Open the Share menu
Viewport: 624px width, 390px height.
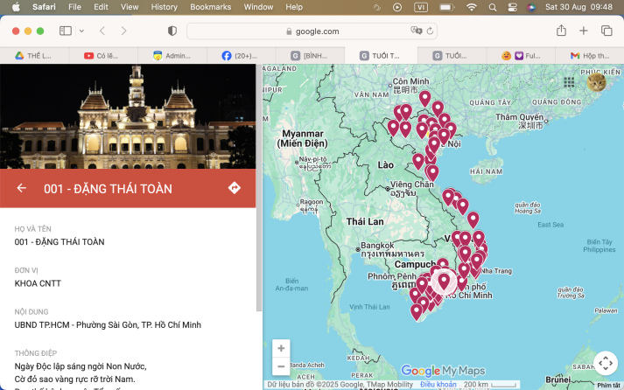click(x=561, y=31)
